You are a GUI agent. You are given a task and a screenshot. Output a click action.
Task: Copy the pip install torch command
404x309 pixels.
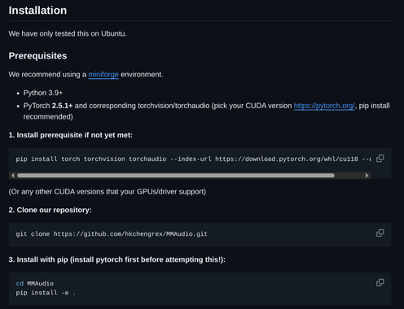point(380,159)
